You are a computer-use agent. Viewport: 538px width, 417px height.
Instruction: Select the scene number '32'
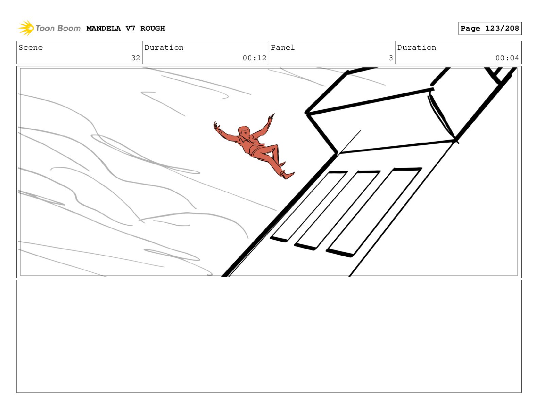click(136, 58)
